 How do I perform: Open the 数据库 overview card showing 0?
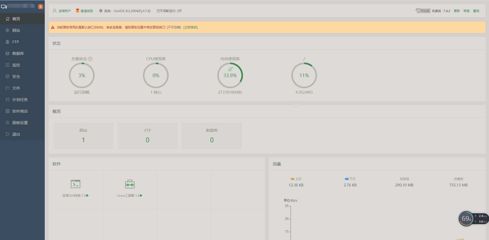pos(212,136)
